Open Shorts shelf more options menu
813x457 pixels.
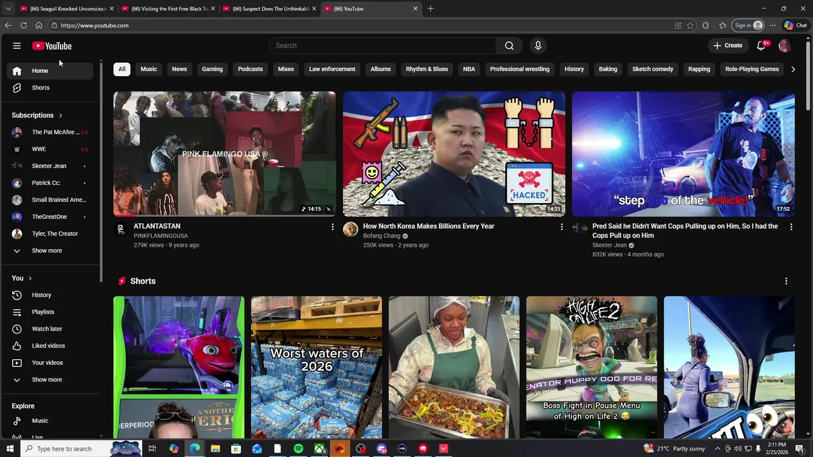click(786, 281)
